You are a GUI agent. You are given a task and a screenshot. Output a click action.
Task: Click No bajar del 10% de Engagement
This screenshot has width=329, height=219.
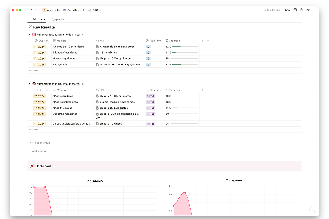pos(120,65)
